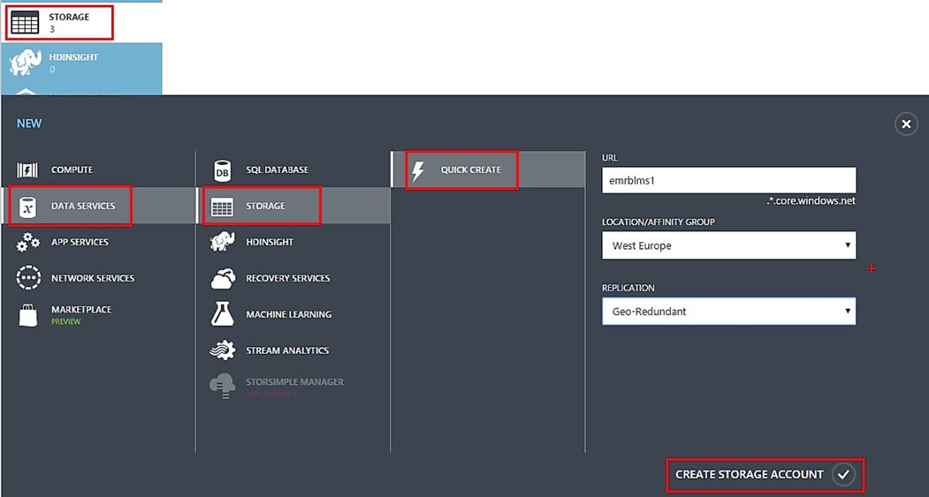
Task: Choose Stream Analytics option
Action: click(x=293, y=350)
